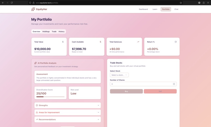Click the browser address bar URL
The width and height of the screenshot is (211, 127).
point(47,3)
